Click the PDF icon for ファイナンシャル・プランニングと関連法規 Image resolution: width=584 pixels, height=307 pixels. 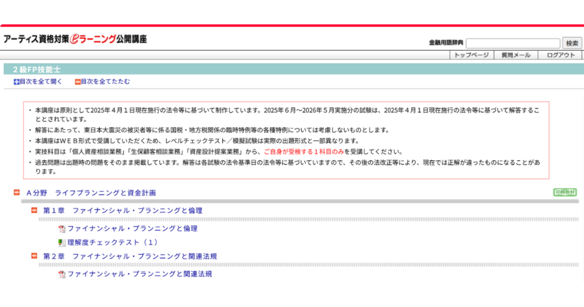click(62, 274)
